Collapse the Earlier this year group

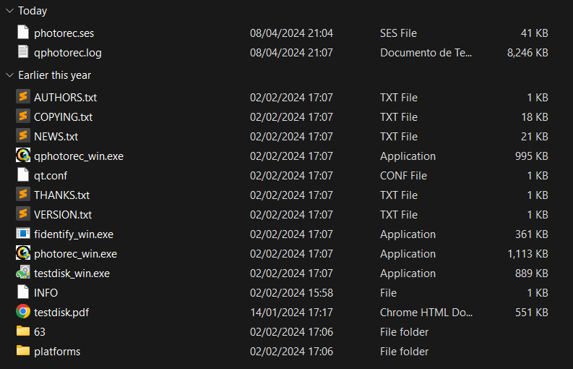pyautogui.click(x=9, y=75)
